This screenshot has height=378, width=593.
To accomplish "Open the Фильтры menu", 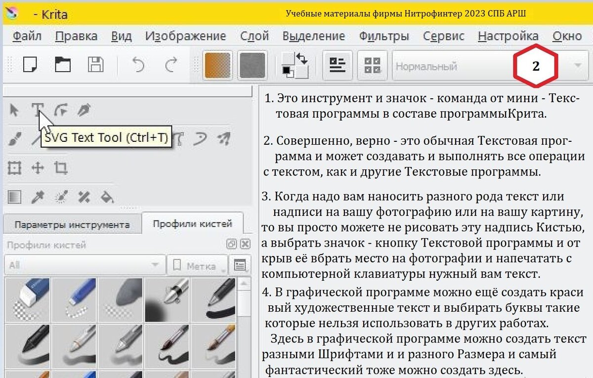I will 384,36.
